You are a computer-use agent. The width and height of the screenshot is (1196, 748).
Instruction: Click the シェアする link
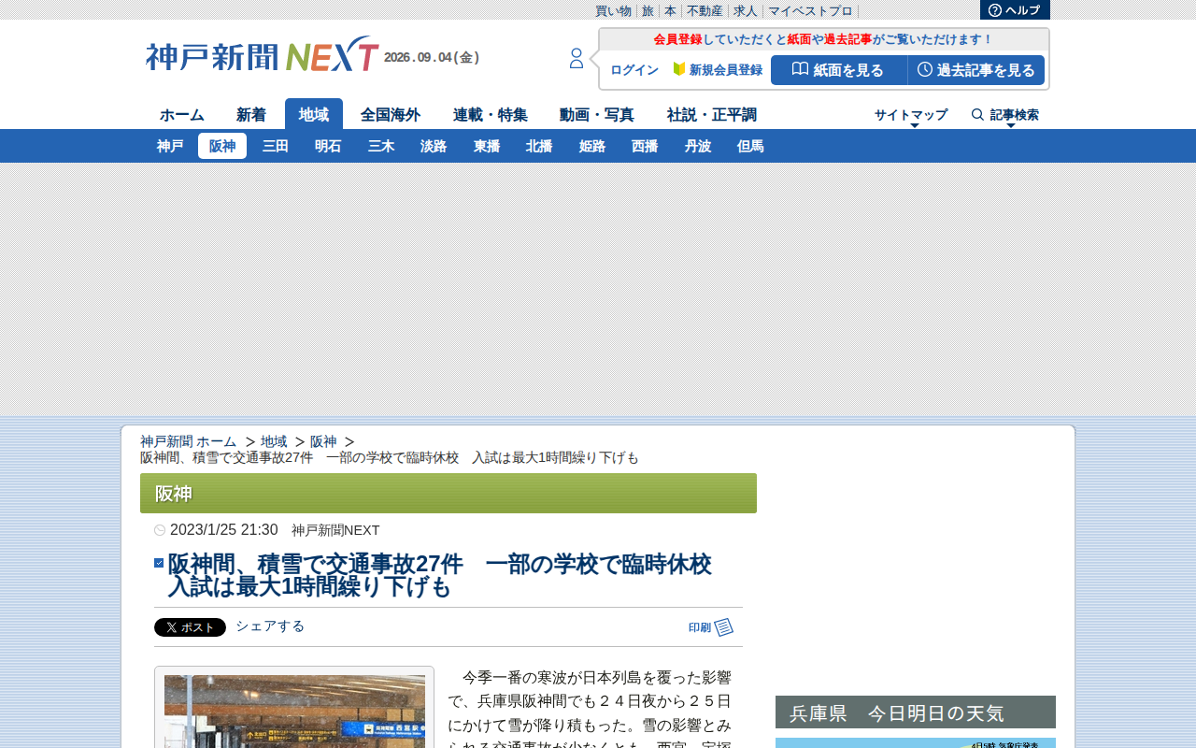[270, 626]
